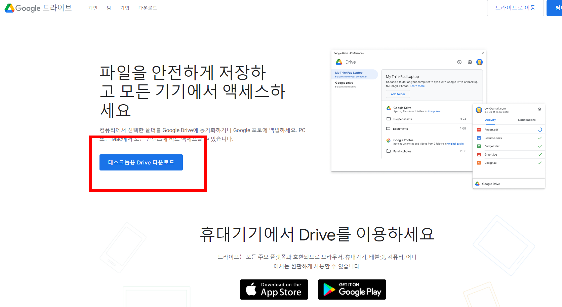Click the PDF icon beside Report.pdf
The width and height of the screenshot is (562, 307).
pyautogui.click(x=479, y=129)
